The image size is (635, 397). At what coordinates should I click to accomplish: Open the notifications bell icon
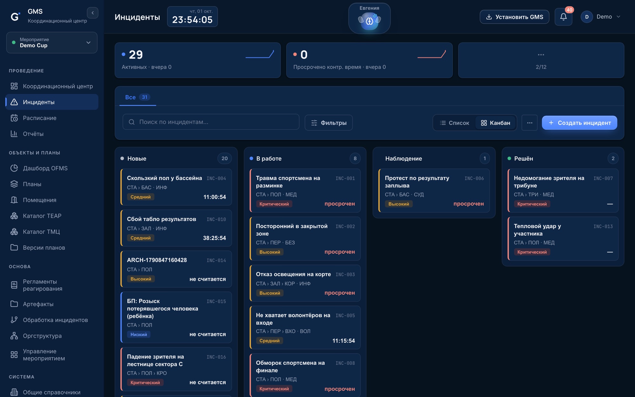tap(563, 17)
